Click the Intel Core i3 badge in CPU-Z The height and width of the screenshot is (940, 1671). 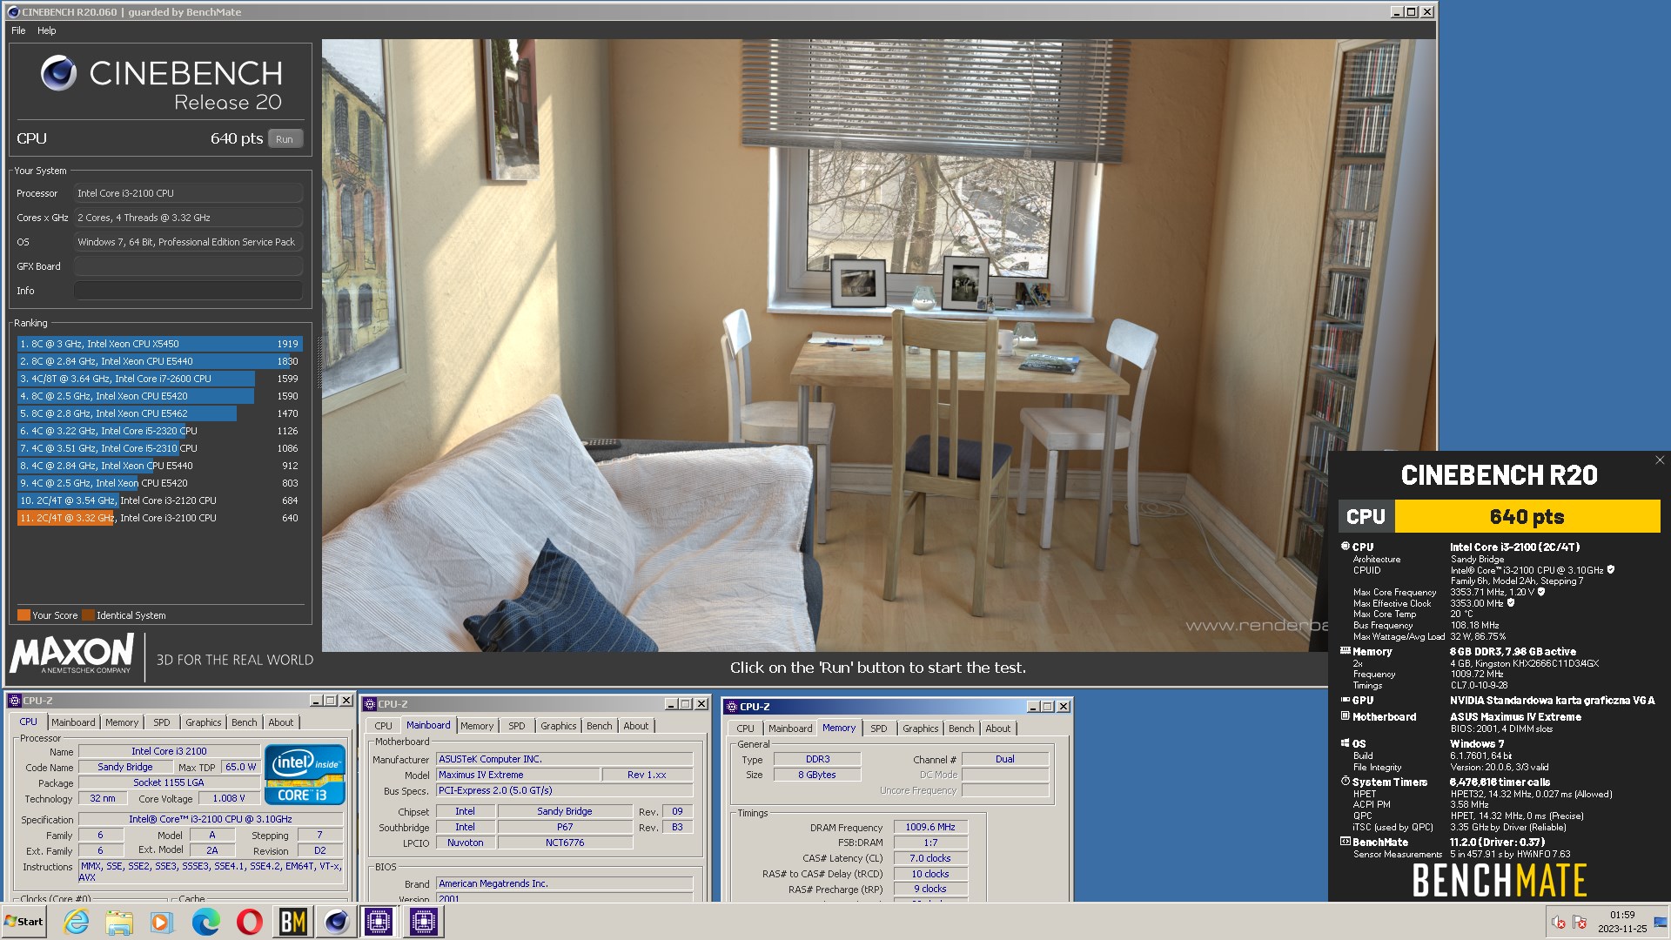[305, 774]
